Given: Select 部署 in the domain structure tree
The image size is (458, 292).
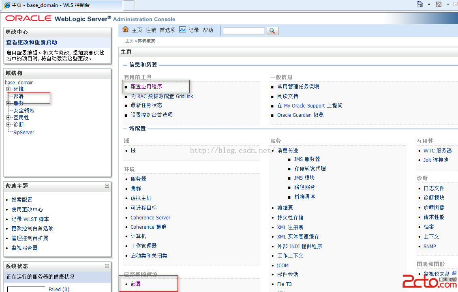Looking at the screenshot, I should click(x=18, y=96).
